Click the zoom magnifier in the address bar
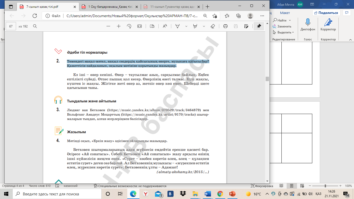Viewport: 354px width, 199px height. (205, 16)
